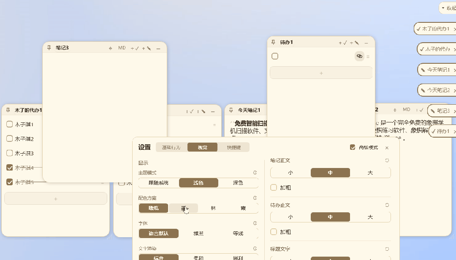This screenshot has height=260, width=456.
Task: Select 柔和 text rendering
Action: pos(198,257)
